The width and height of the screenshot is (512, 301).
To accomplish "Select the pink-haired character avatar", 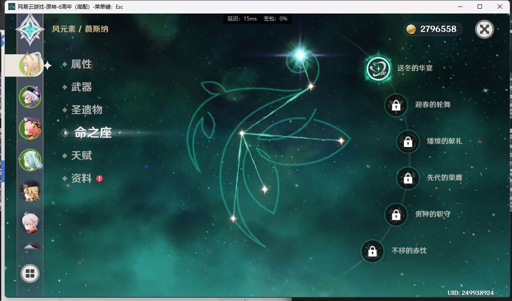I will tap(30, 128).
